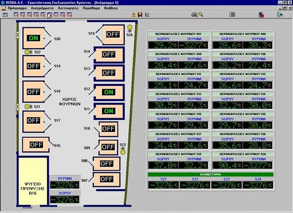Click the ΨΥΓΕΙΟ ΠΡΟΨΥΞΗΣ B16 room

point(32,181)
